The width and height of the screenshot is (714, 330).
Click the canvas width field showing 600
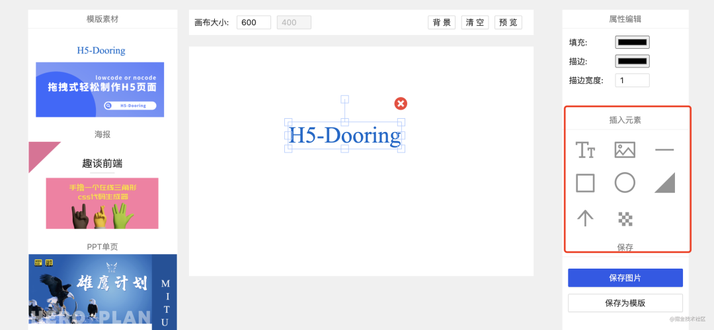pos(254,22)
